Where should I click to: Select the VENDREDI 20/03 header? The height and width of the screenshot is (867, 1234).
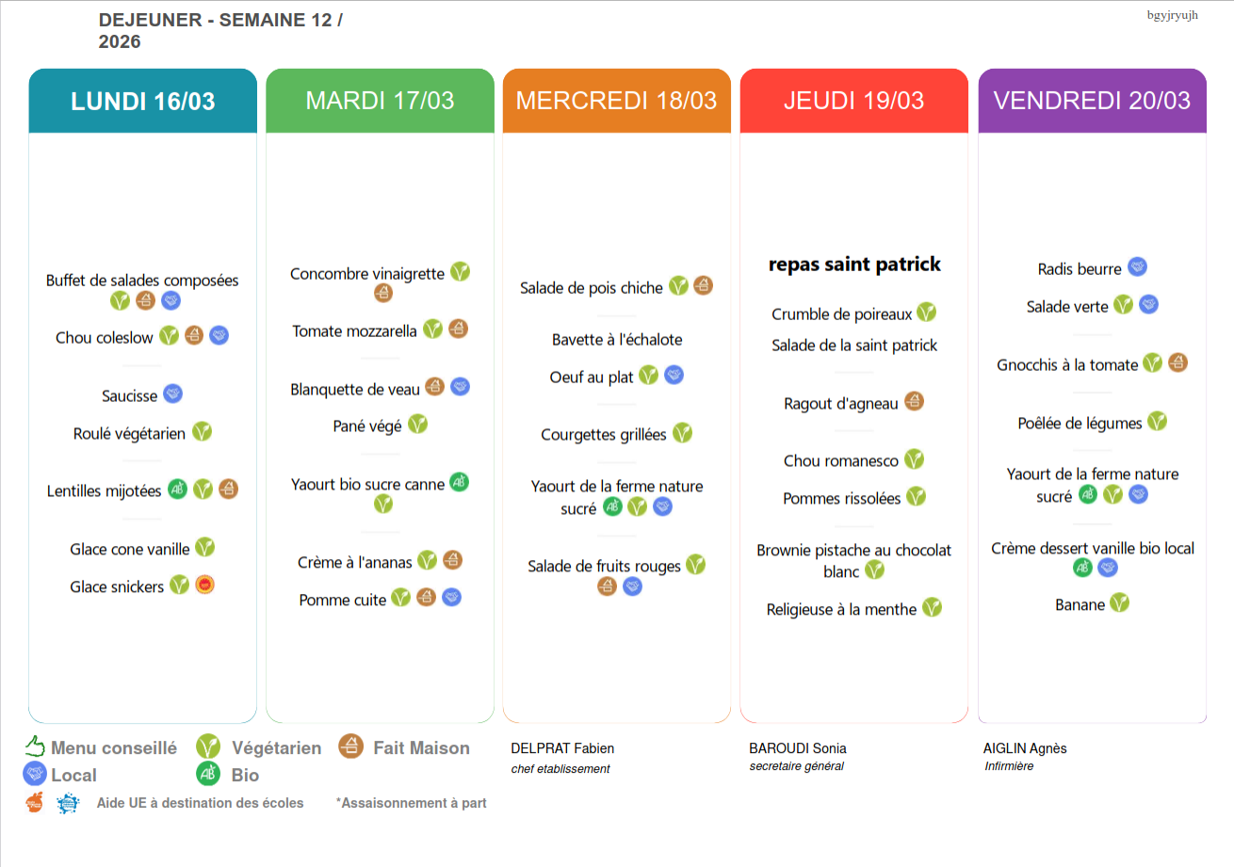[x=1092, y=101]
